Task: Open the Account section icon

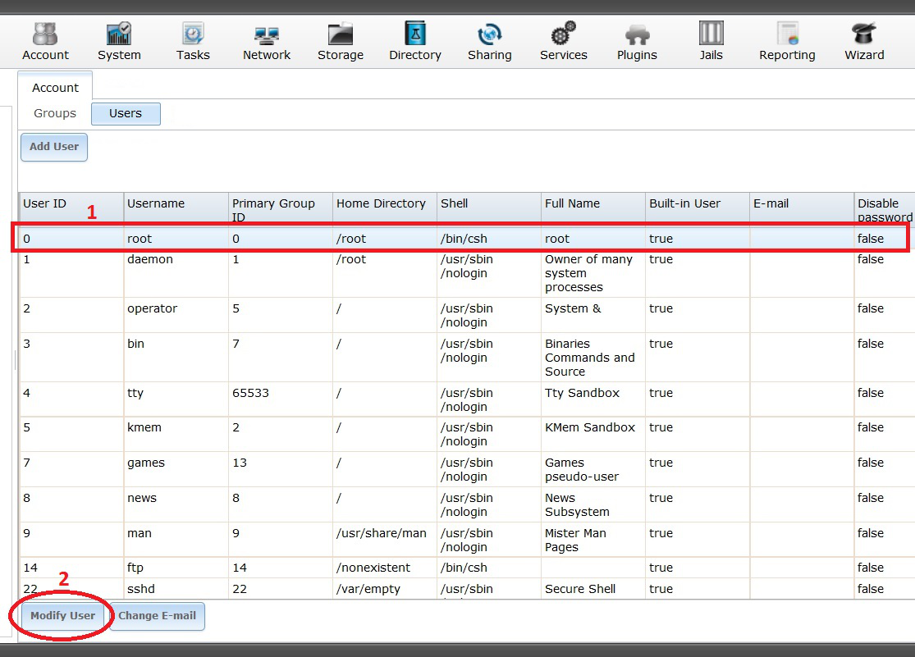Action: [45, 41]
